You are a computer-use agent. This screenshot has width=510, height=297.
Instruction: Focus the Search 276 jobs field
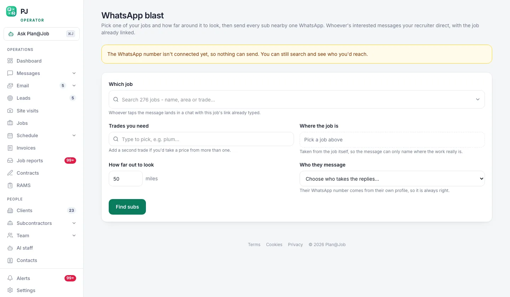(x=297, y=99)
